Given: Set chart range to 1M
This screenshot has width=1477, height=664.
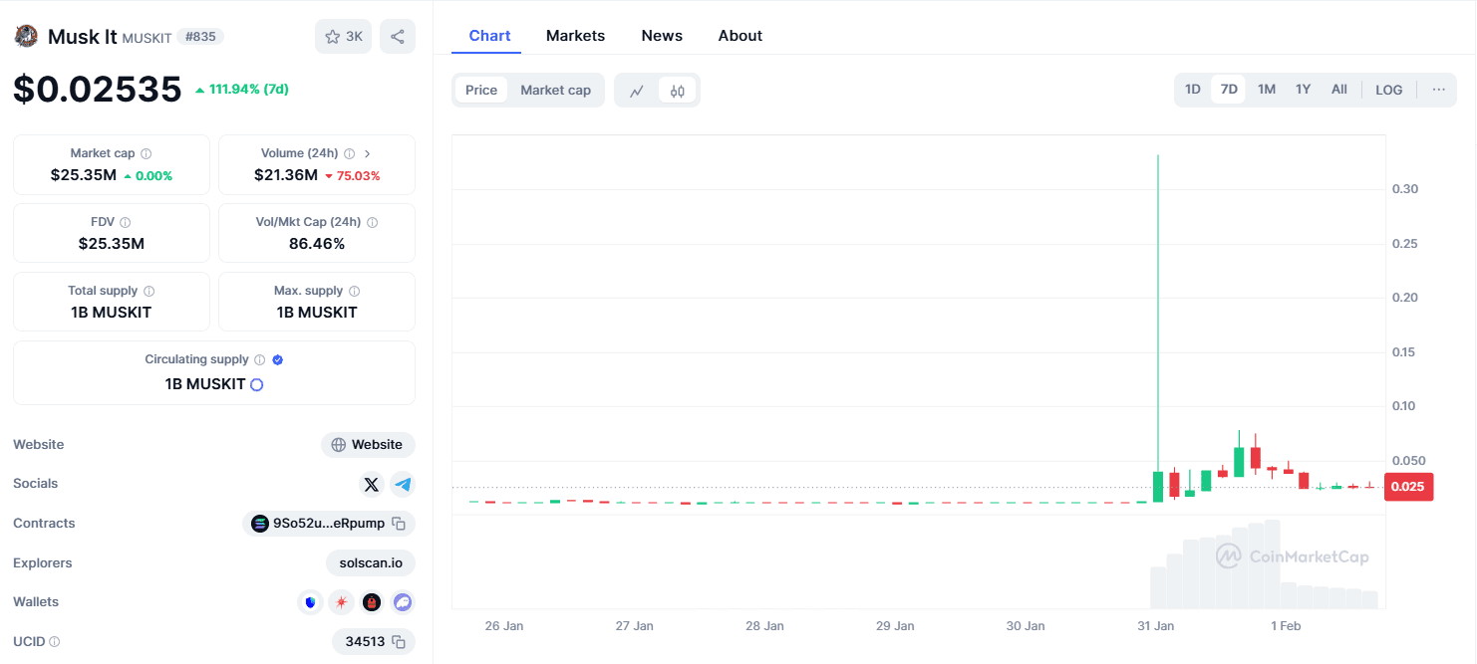Looking at the screenshot, I should (x=1267, y=90).
